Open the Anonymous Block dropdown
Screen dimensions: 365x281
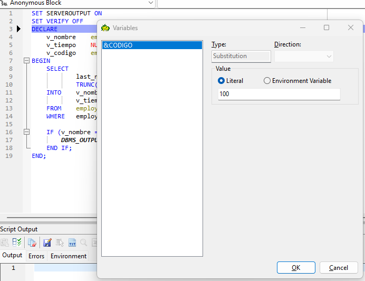(150, 3)
